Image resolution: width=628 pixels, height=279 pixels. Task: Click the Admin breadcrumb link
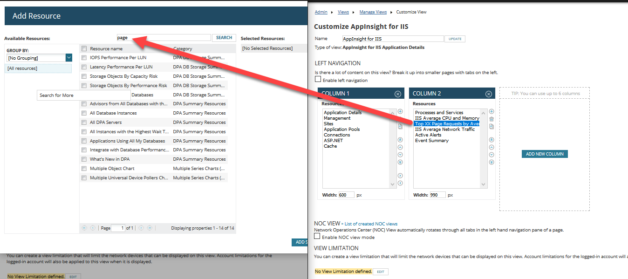pyautogui.click(x=321, y=12)
